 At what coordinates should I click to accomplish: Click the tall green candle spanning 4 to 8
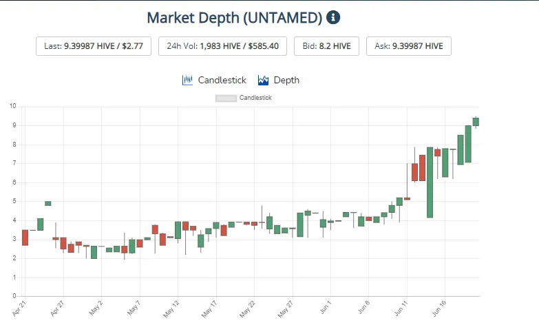pyautogui.click(x=430, y=182)
